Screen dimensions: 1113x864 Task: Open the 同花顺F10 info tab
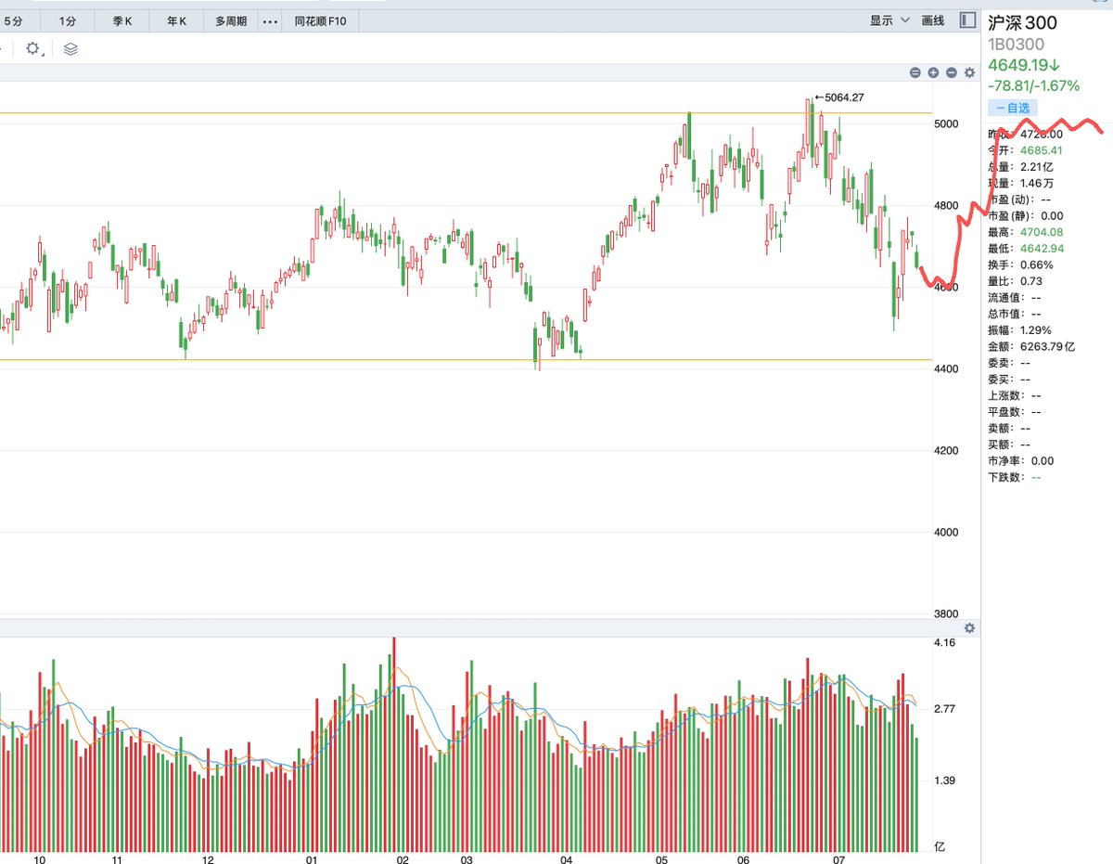coord(320,20)
